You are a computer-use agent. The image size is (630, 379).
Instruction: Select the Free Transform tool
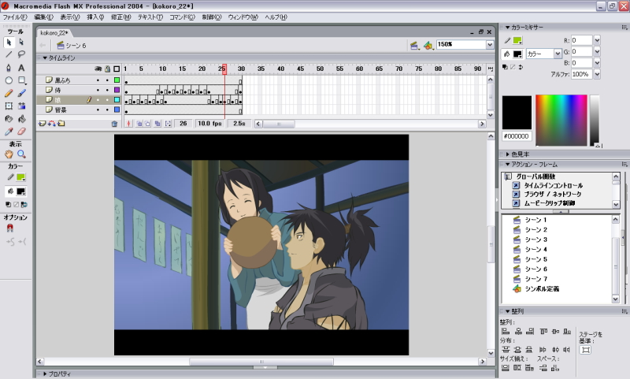pos(9,106)
